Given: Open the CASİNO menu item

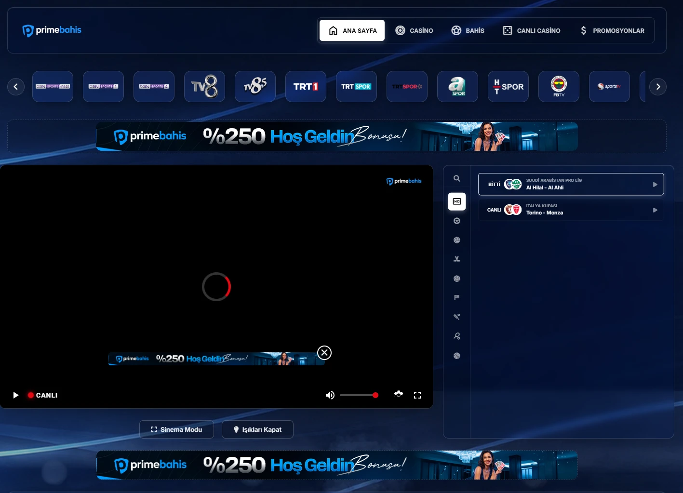Looking at the screenshot, I should tap(414, 30).
